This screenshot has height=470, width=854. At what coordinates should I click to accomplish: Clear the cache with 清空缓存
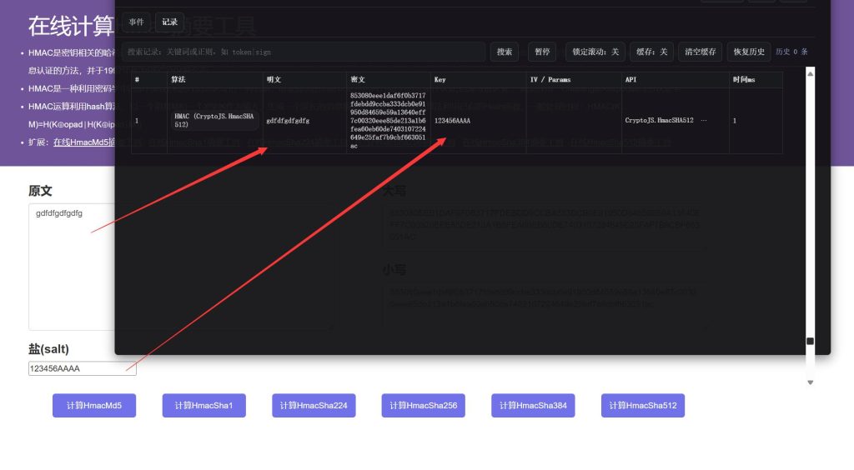[700, 52]
